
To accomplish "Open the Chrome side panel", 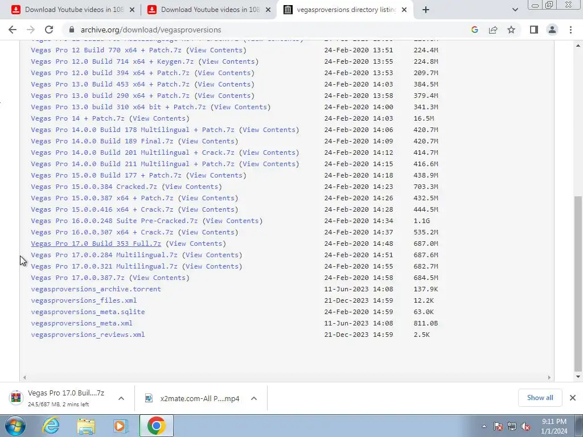I will tap(534, 30).
